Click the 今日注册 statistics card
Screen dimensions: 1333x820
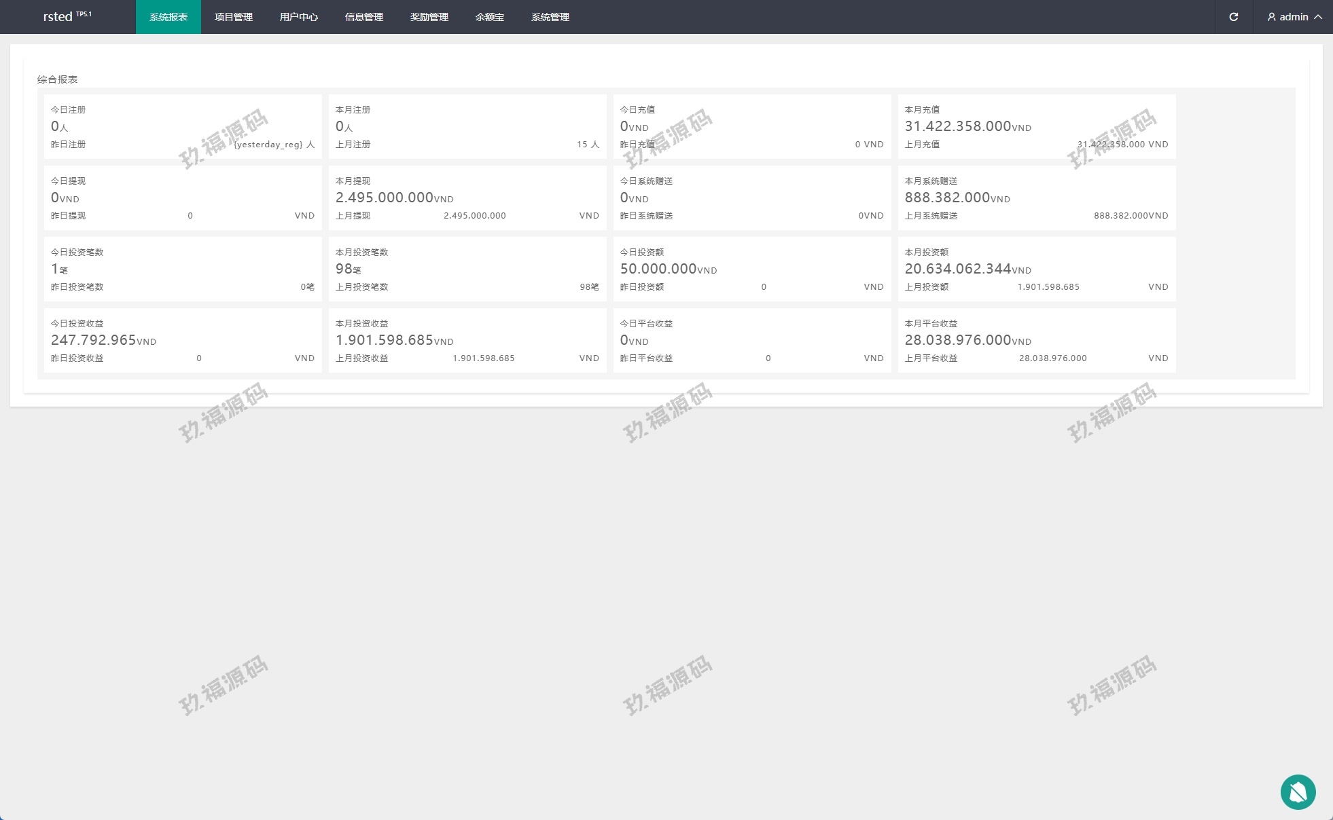(x=182, y=126)
